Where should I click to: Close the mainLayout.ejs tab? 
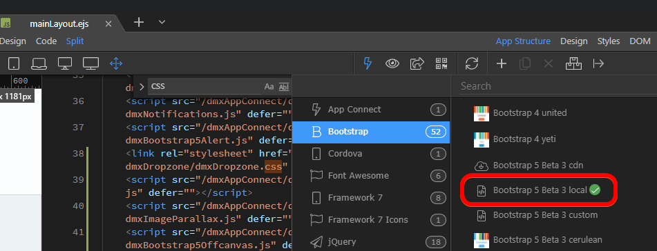tap(108, 24)
